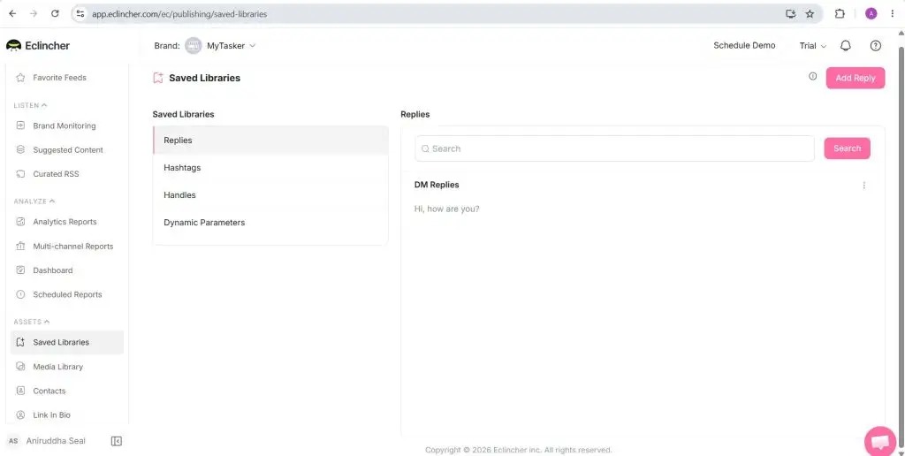The image size is (905, 456).
Task: Click the install app icon in address bar
Action: 791,14
